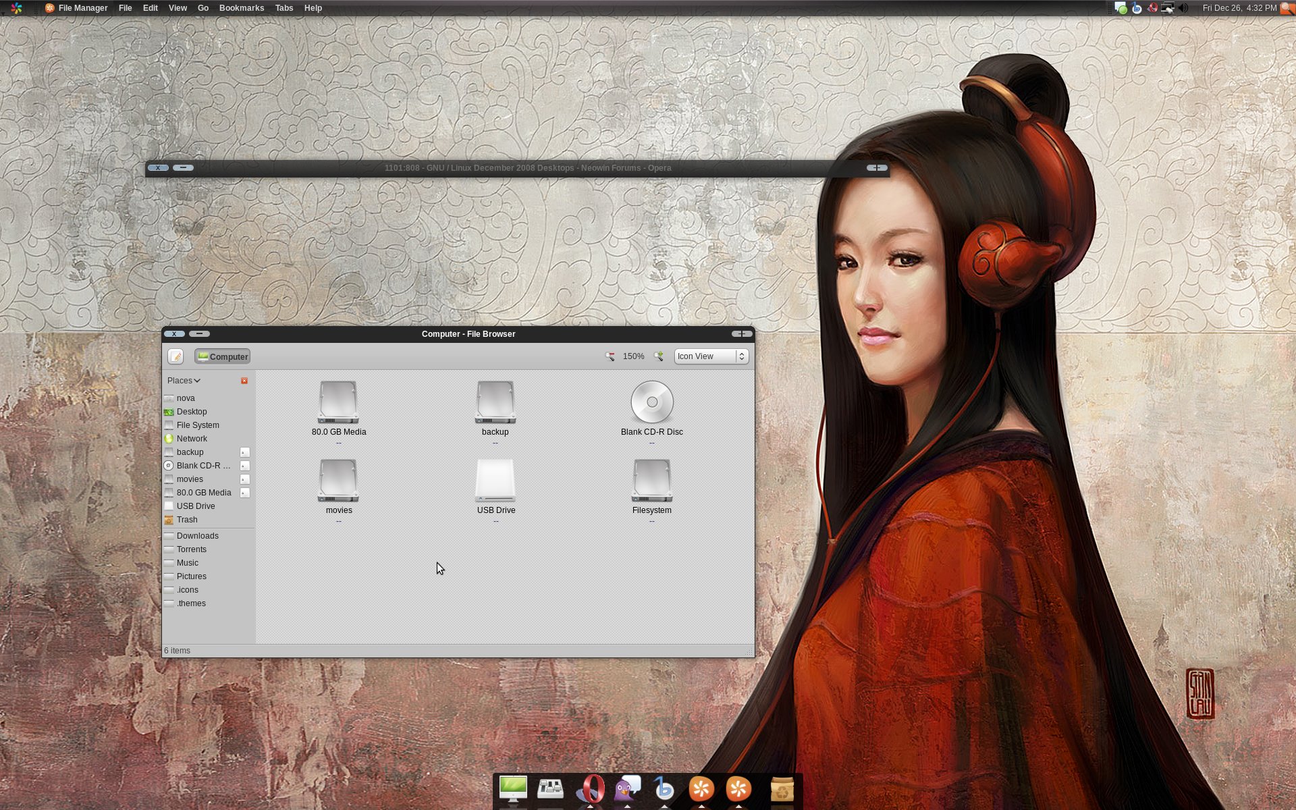1296x810 pixels.
Task: Click the edit location pencil button
Action: click(x=175, y=356)
